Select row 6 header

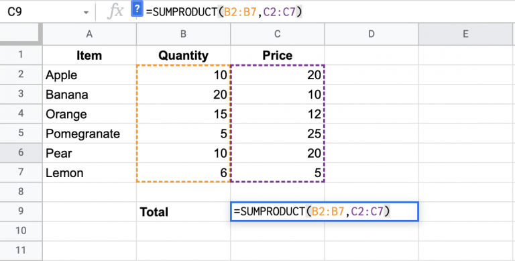tap(21, 153)
